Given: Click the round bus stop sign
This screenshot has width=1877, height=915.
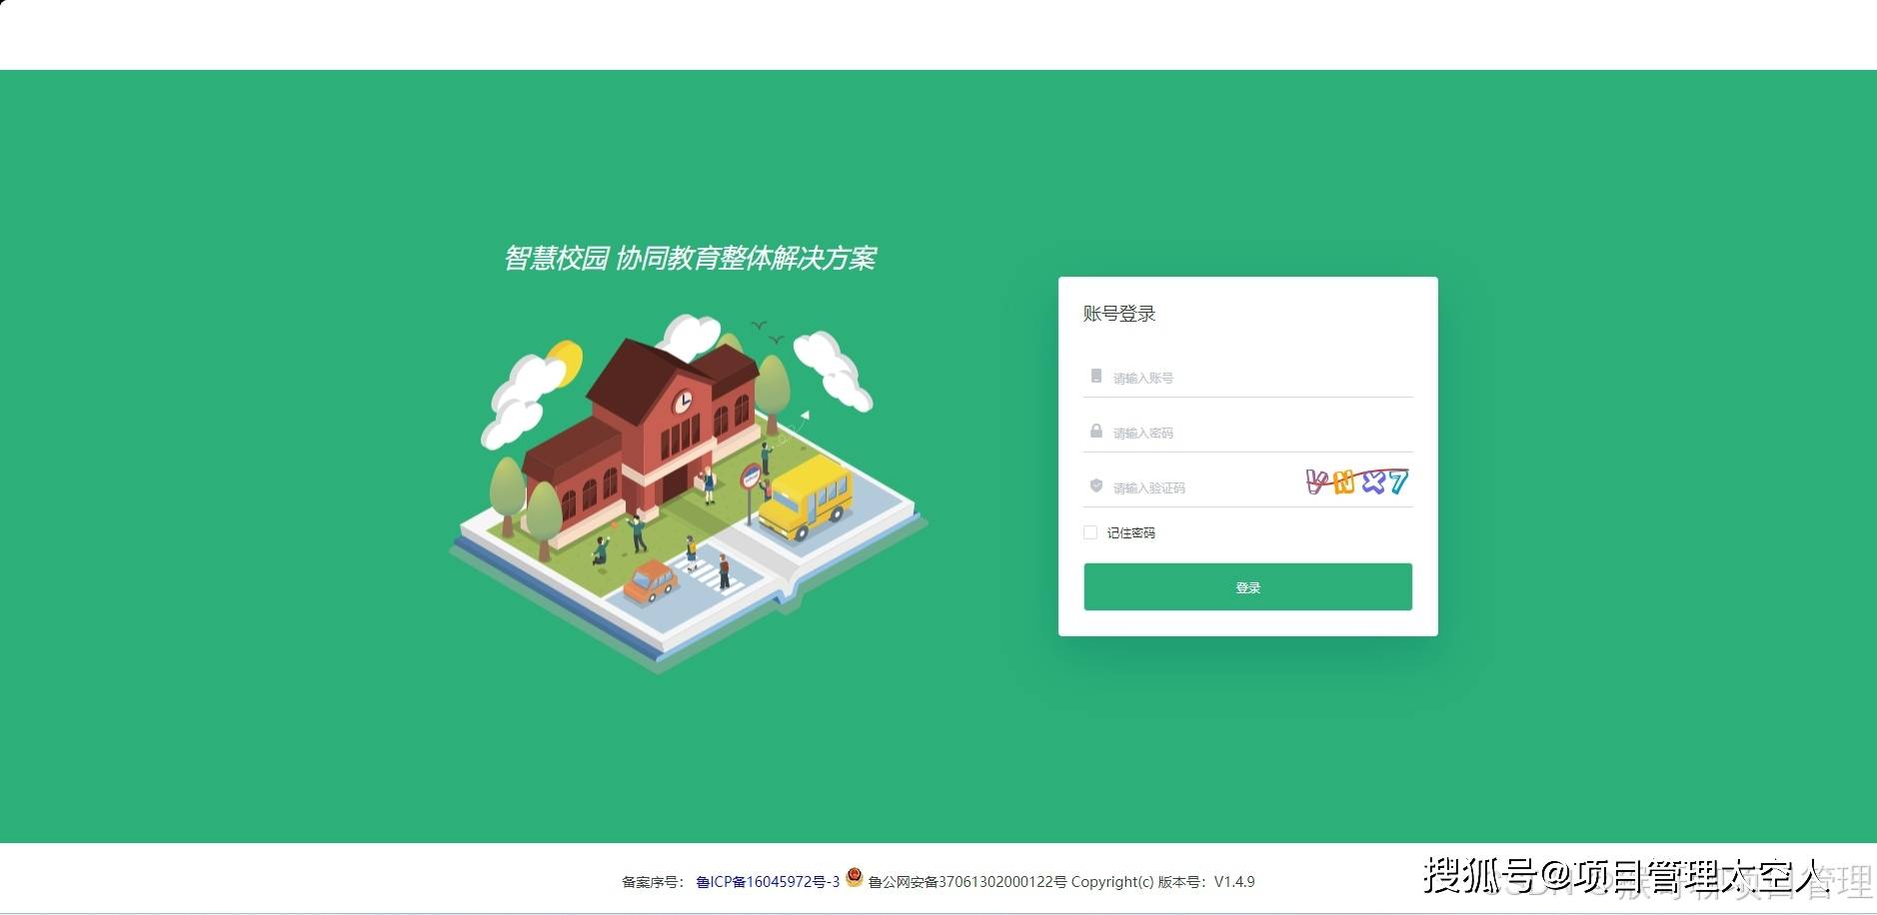Looking at the screenshot, I should (x=751, y=476).
